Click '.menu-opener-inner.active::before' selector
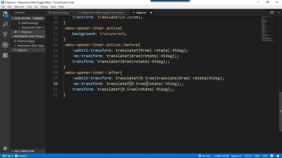This screenshot has width=282, height=158. tap(101, 45)
